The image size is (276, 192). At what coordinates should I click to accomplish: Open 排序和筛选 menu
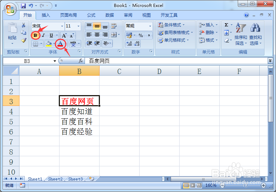pos(241,34)
